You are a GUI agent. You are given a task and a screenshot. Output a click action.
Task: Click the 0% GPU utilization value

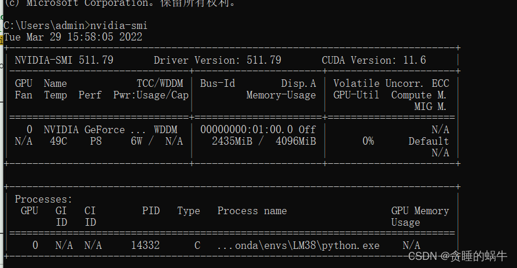tap(368, 141)
